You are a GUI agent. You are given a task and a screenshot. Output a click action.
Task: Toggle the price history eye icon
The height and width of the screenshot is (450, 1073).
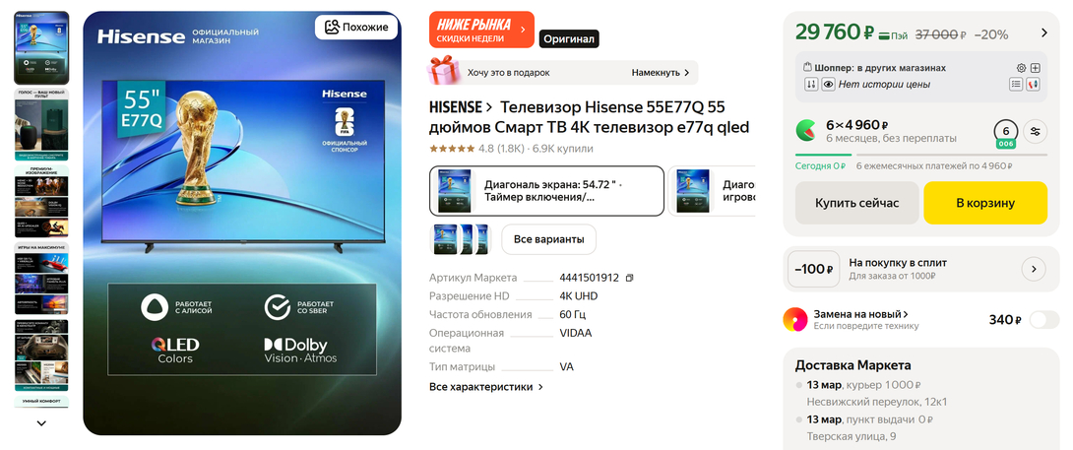pyautogui.click(x=828, y=85)
